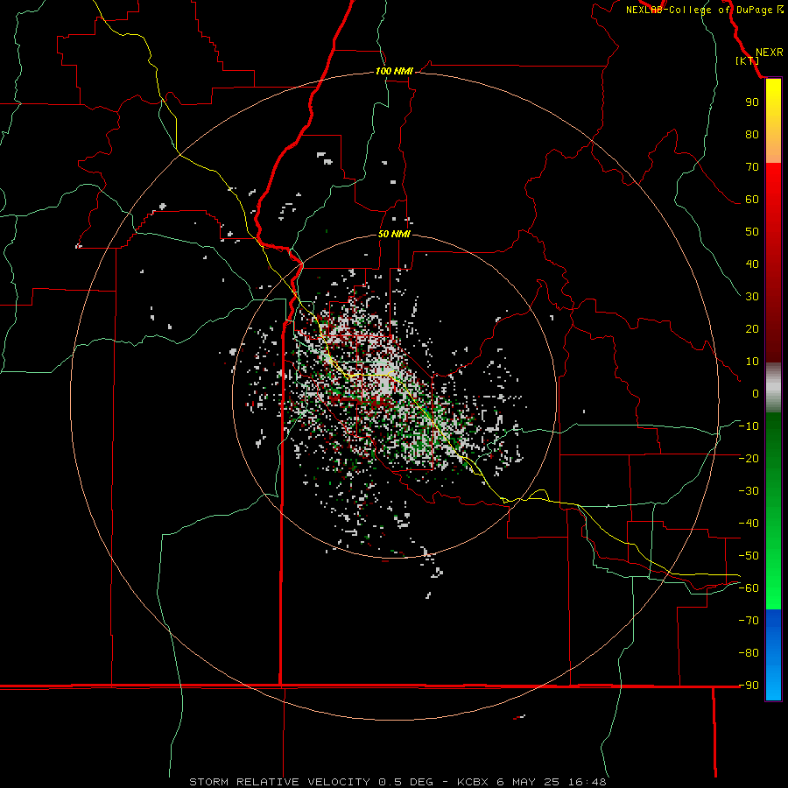
Task: Select the -10 scale value
Action: click(749, 426)
